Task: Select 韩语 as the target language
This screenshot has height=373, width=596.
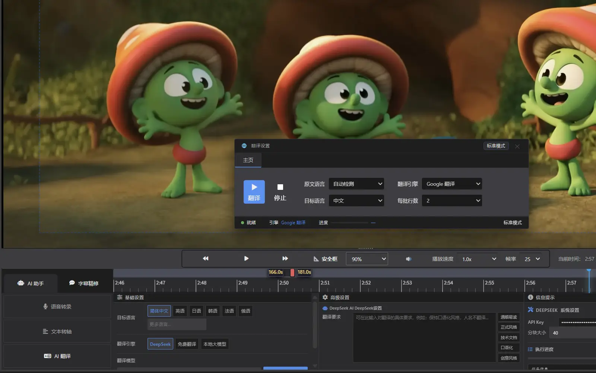Action: click(213, 311)
